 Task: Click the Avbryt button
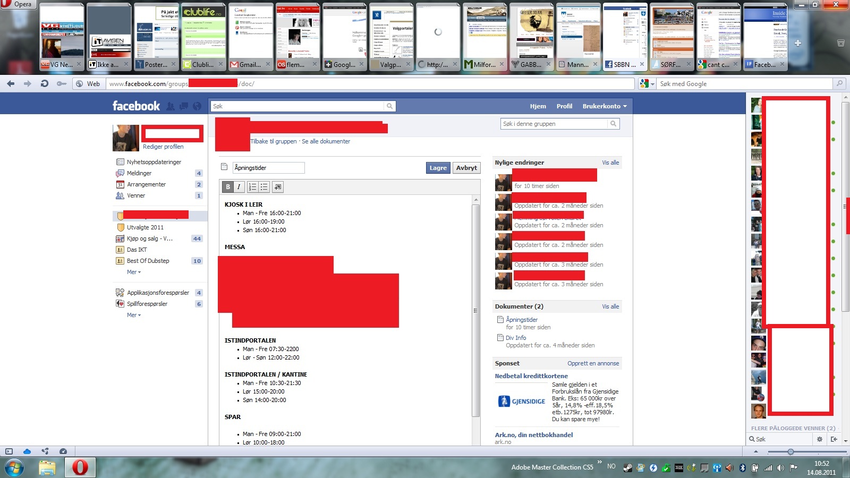[x=466, y=168]
